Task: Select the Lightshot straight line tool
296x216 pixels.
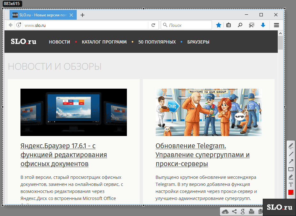Action: pos(291,154)
